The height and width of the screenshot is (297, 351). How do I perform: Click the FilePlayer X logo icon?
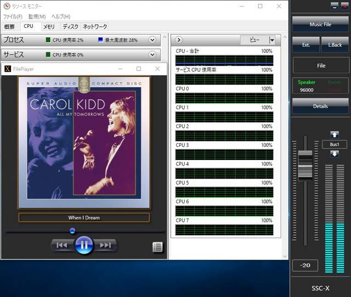[7, 69]
